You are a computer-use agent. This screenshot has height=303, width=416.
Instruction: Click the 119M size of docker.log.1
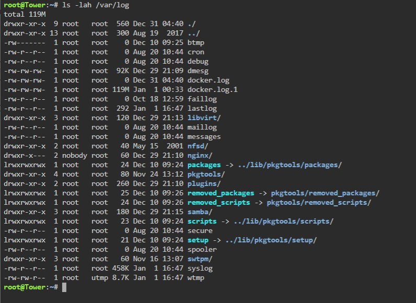pyautogui.click(x=121, y=90)
